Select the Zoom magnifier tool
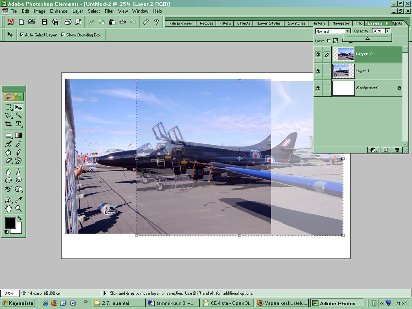 coord(19,209)
